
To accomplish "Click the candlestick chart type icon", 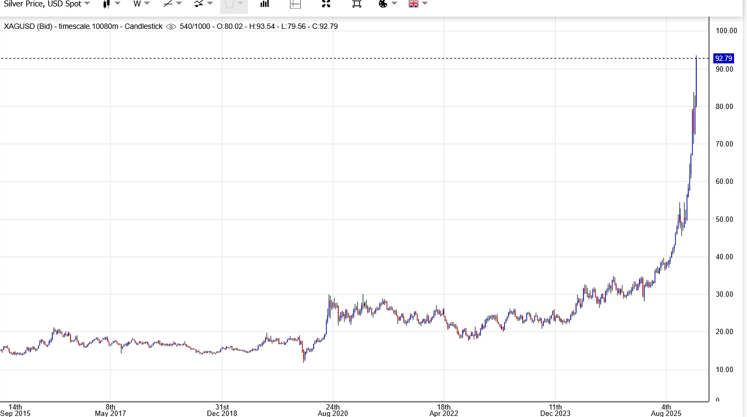I will [x=106, y=4].
